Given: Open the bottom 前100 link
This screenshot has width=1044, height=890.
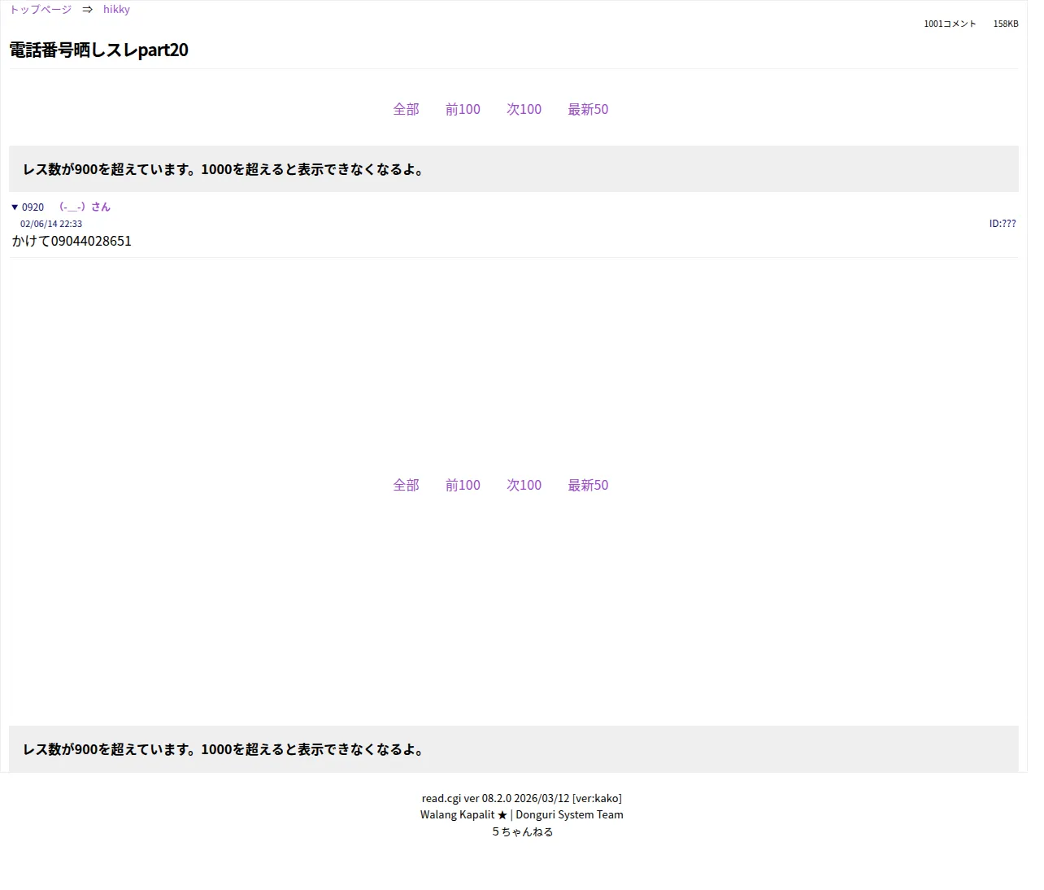Looking at the screenshot, I should pyautogui.click(x=463, y=485).
